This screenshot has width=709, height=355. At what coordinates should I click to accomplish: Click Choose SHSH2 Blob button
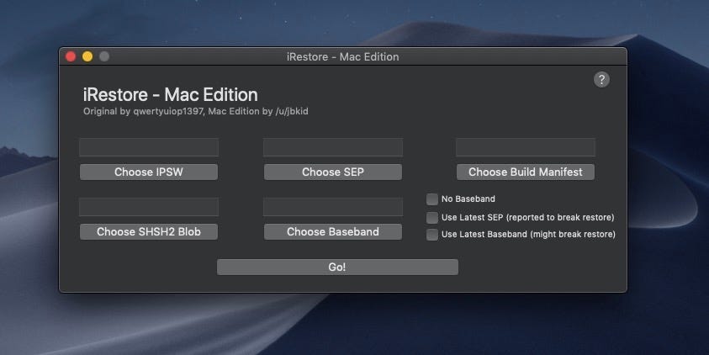pyautogui.click(x=149, y=231)
